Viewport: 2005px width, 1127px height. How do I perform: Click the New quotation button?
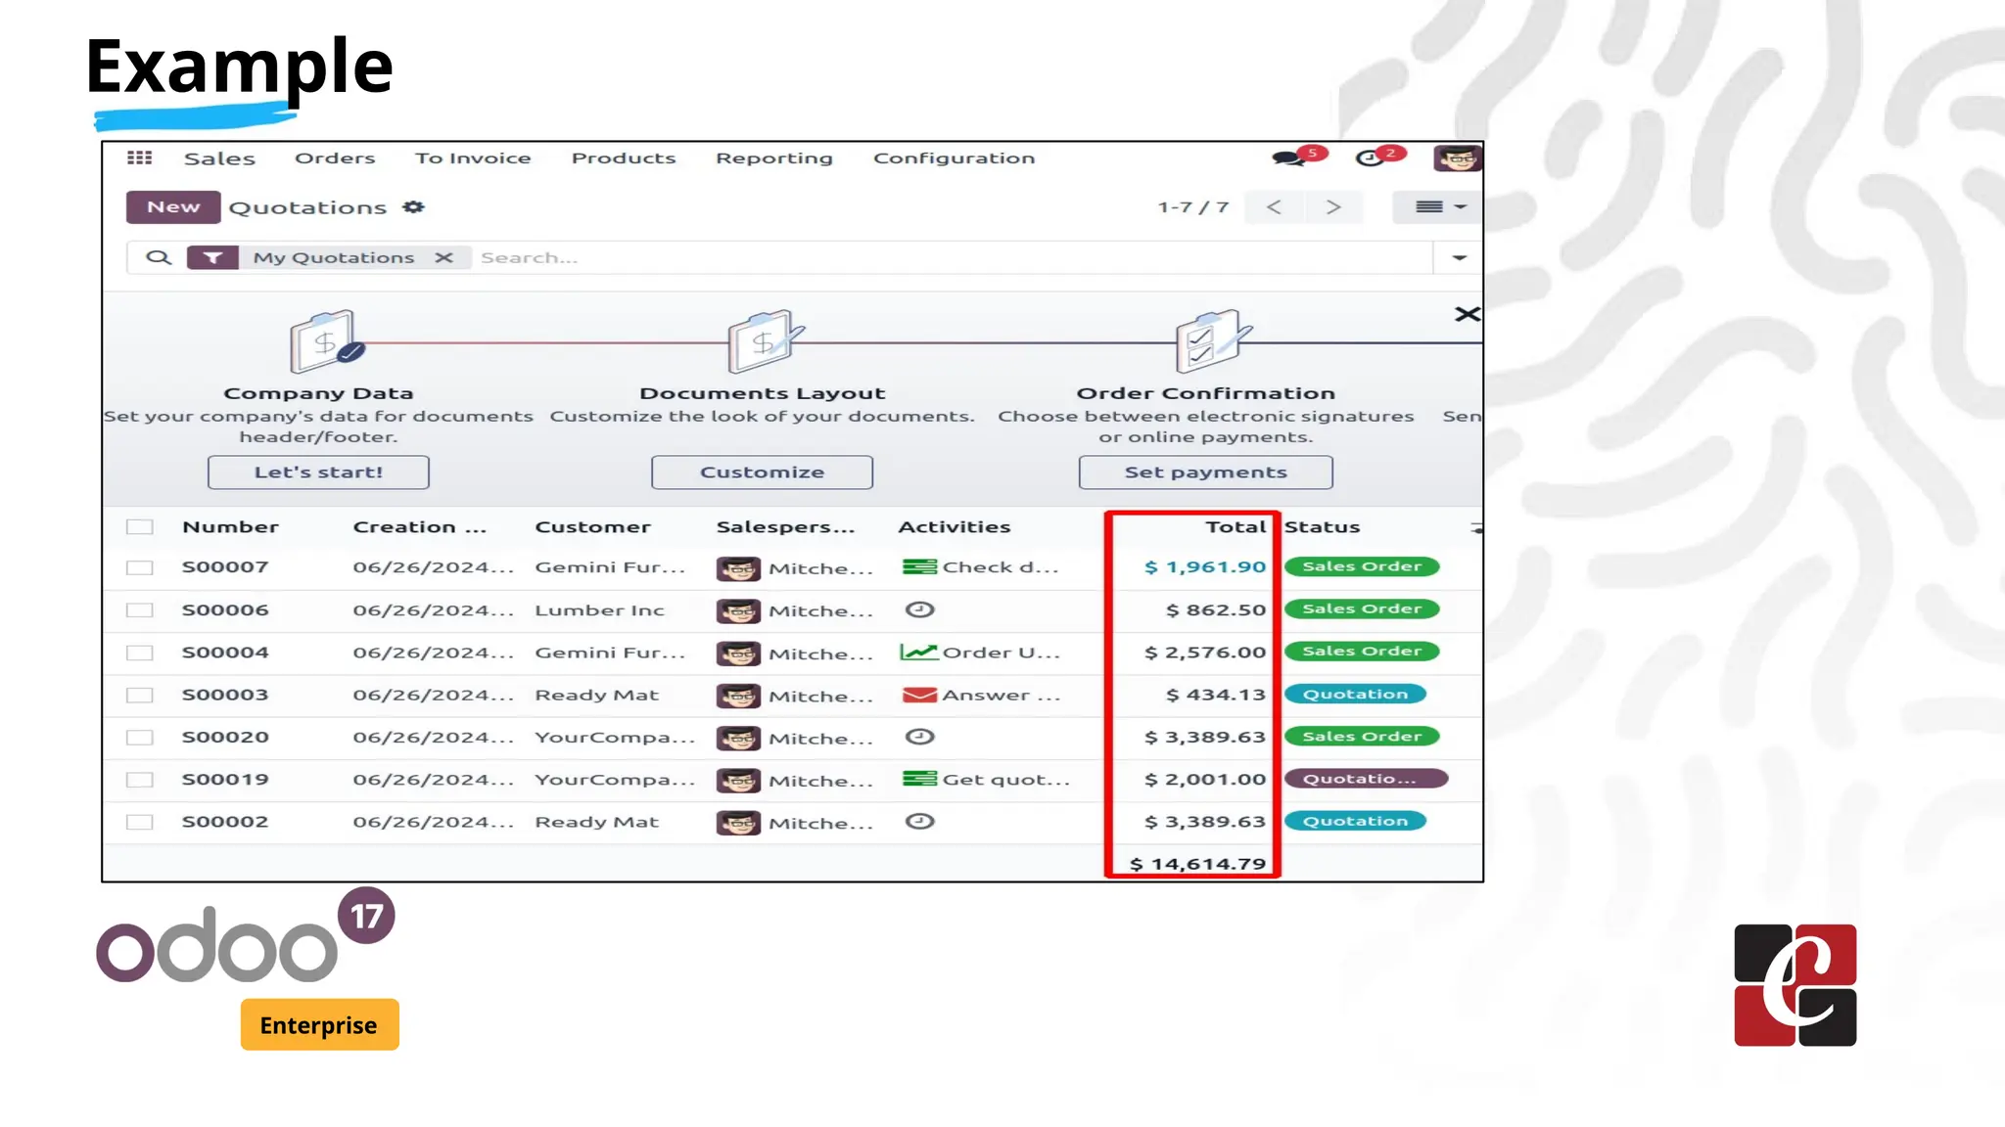tap(173, 207)
